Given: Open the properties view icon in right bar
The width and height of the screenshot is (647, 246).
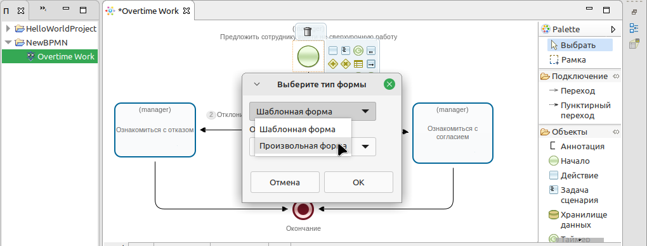Looking at the screenshot, I should click(634, 44).
